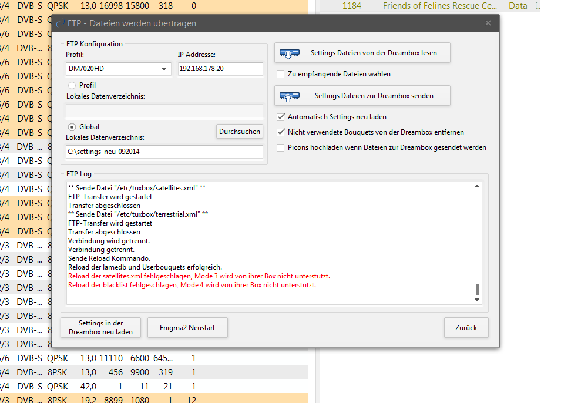Click the FTP log scroll down arrow
The width and height of the screenshot is (561, 403).
pyautogui.click(x=477, y=300)
